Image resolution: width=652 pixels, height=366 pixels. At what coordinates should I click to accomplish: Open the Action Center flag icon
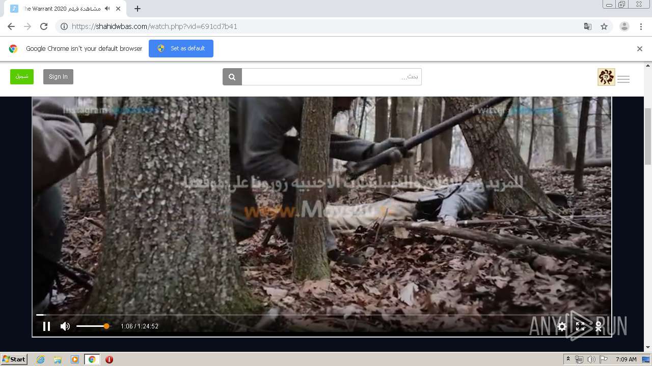pos(604,359)
